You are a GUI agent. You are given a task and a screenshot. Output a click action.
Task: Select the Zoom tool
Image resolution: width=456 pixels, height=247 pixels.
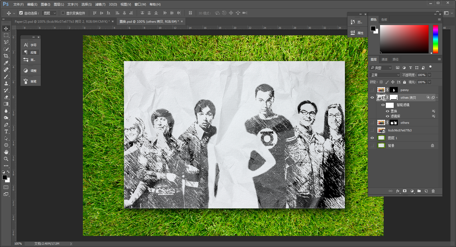click(x=6, y=159)
